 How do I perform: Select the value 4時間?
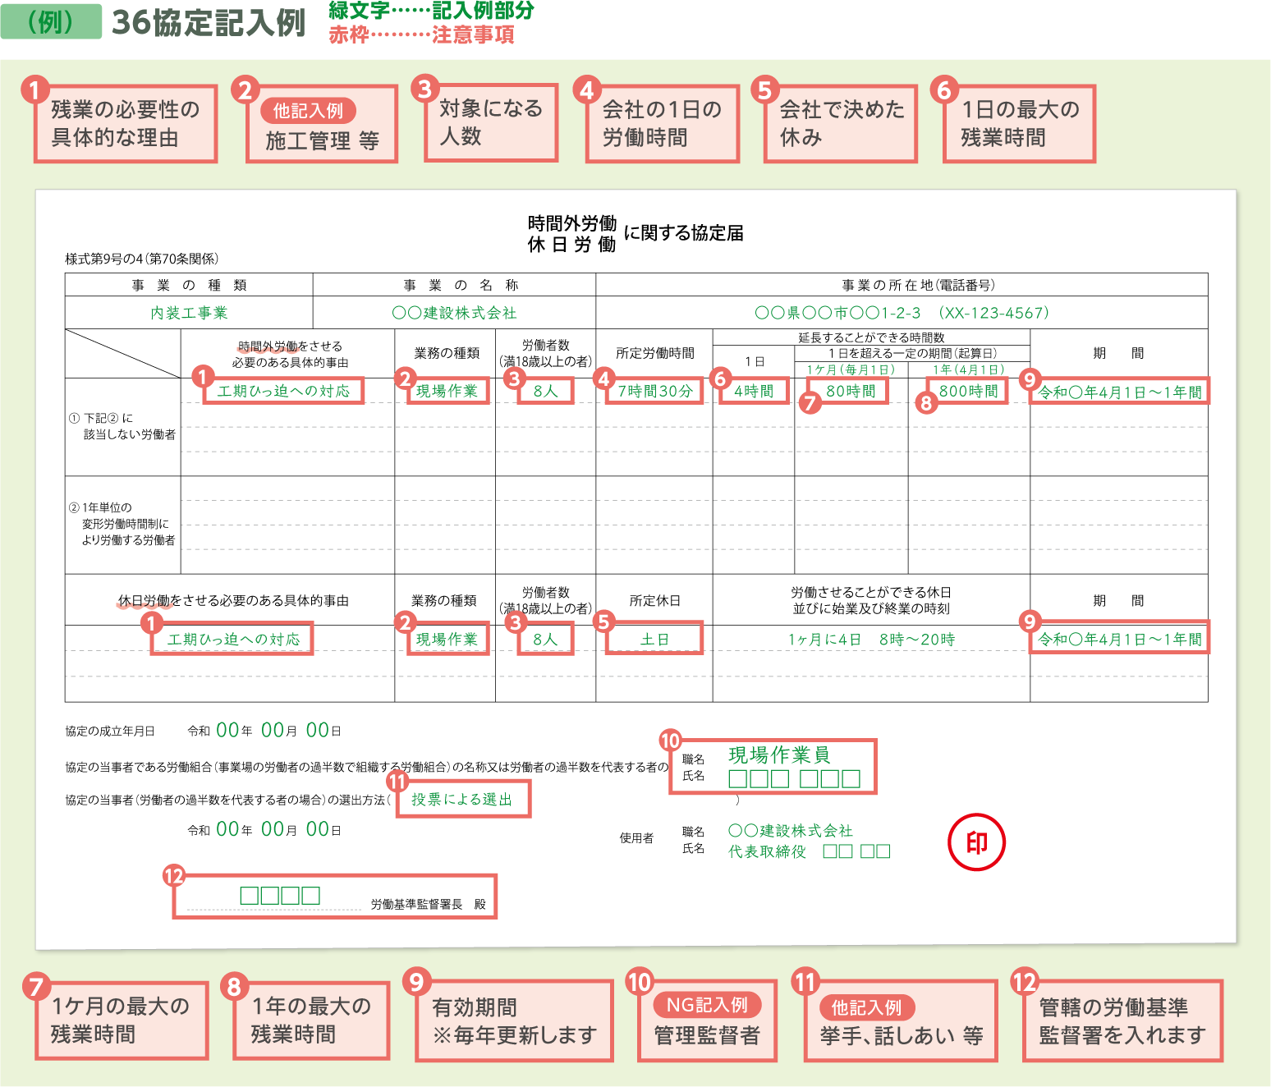(754, 391)
